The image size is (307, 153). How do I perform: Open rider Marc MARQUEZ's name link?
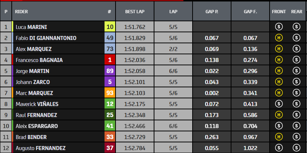click(x=34, y=93)
